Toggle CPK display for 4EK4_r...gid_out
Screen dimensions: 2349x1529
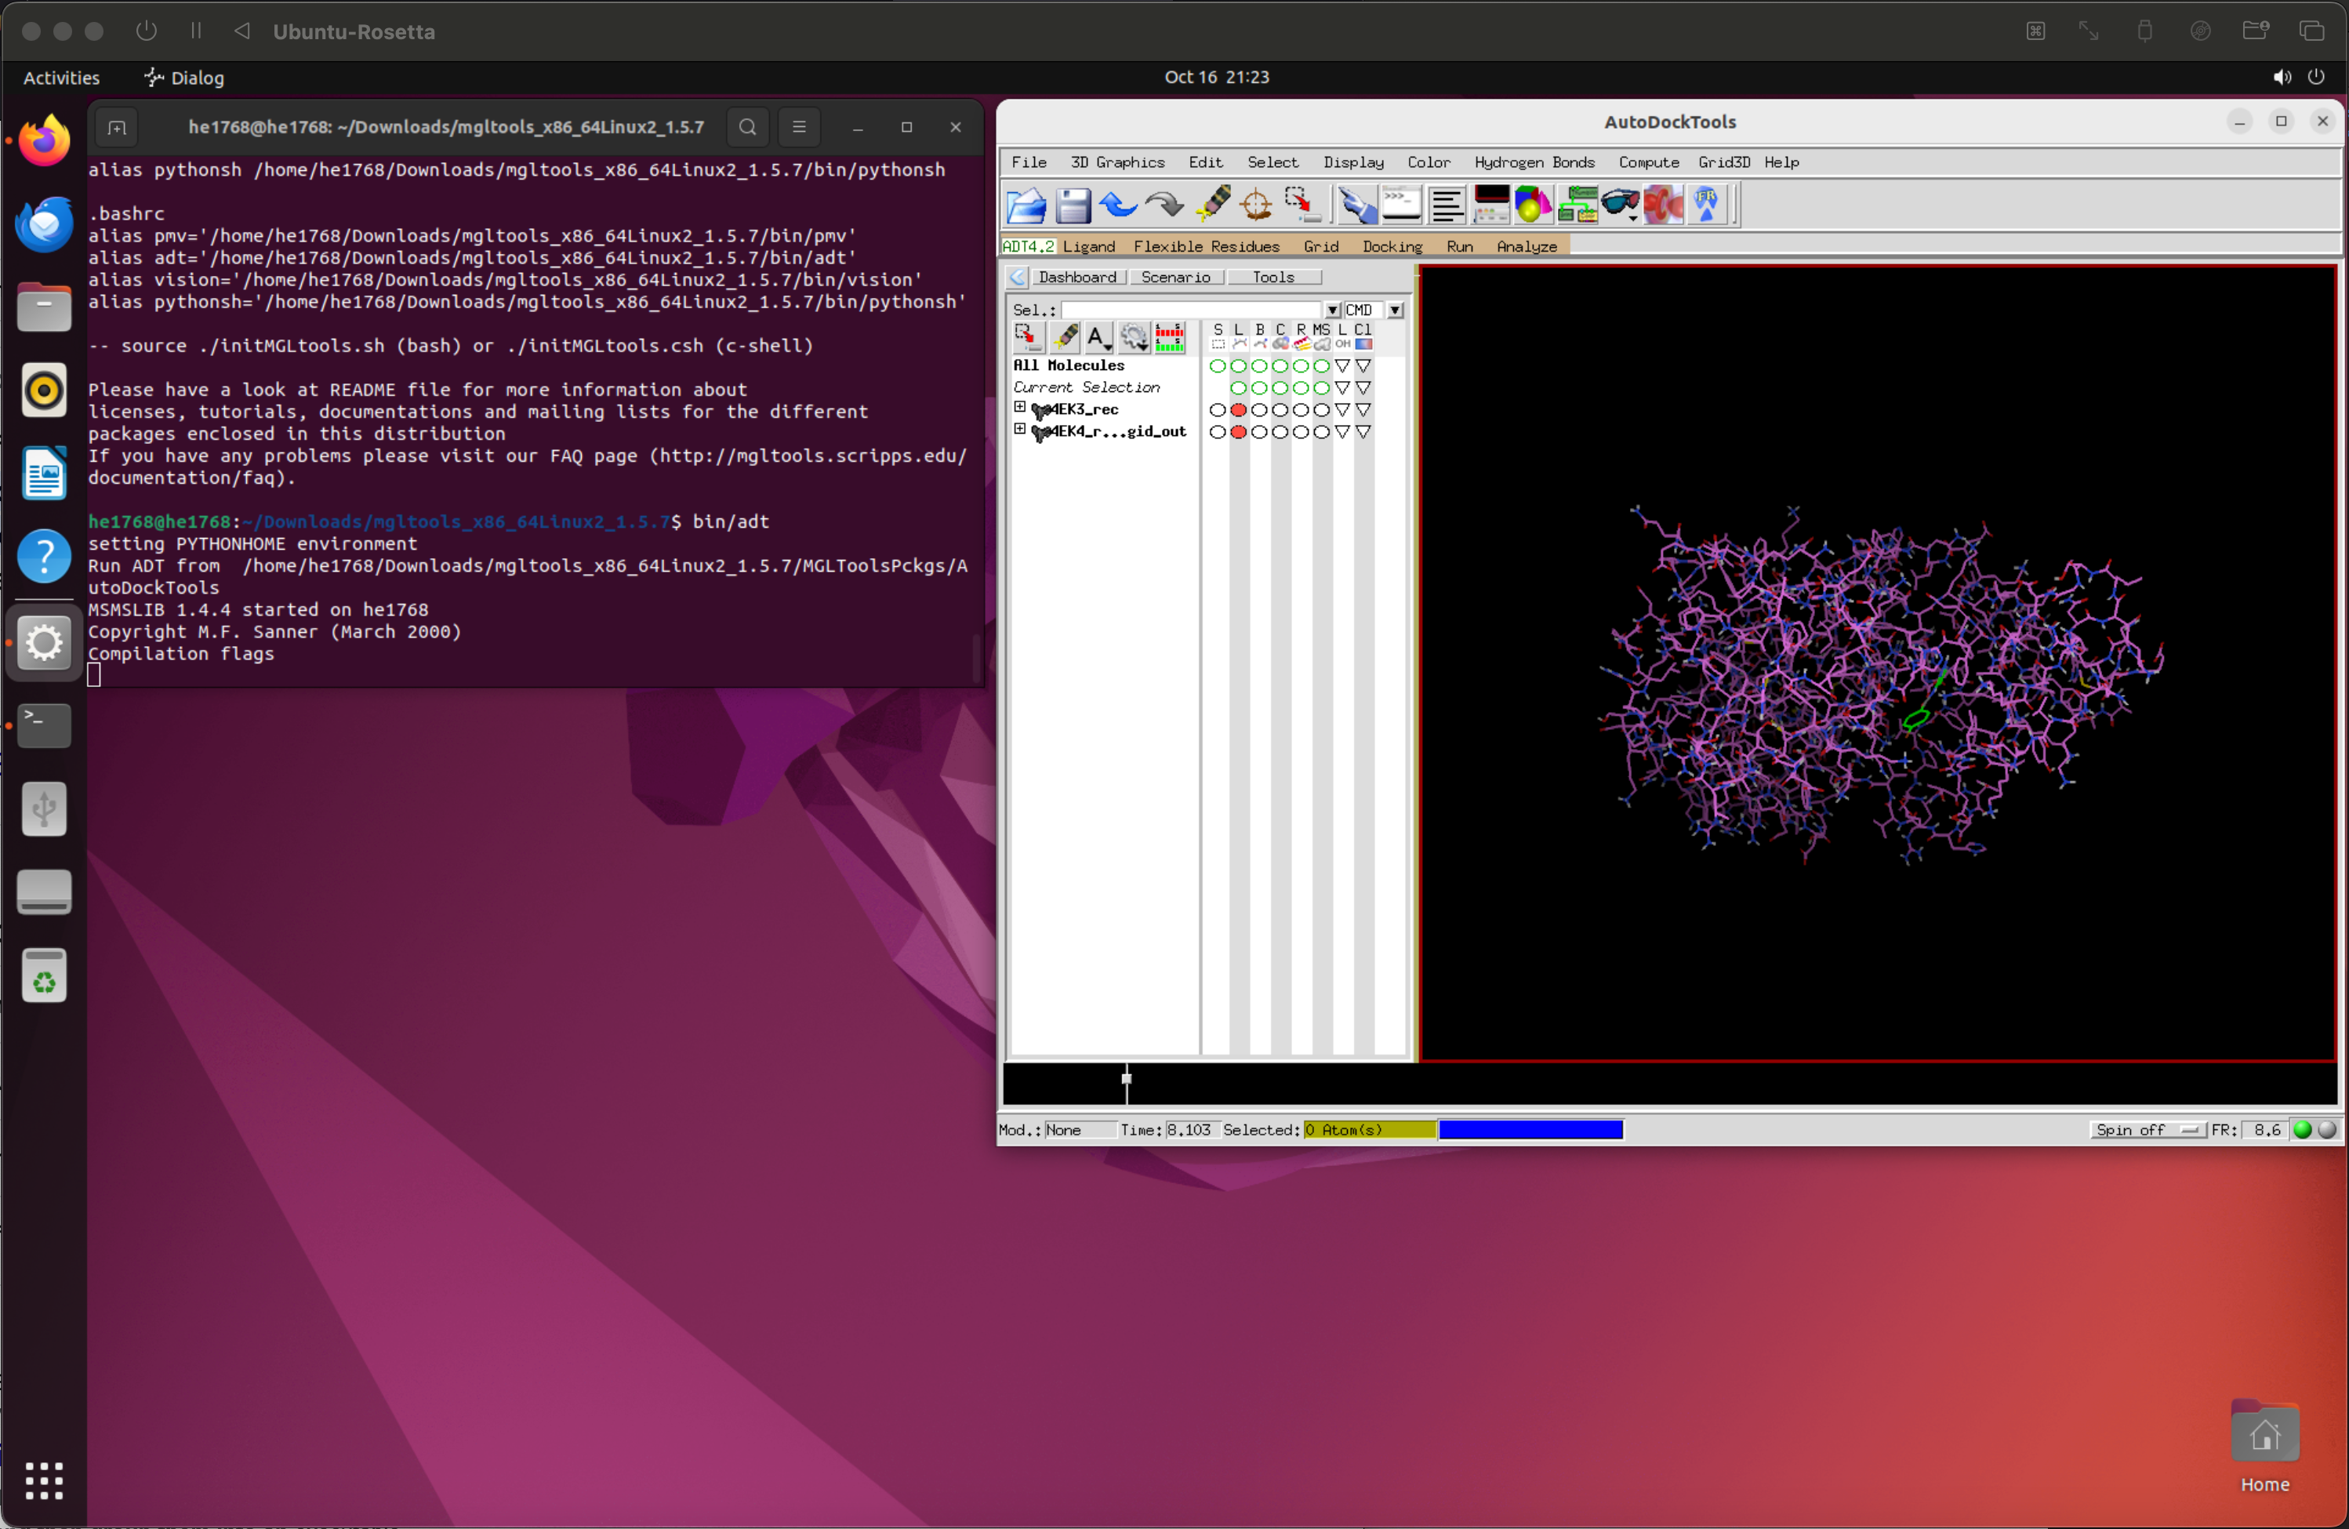pyautogui.click(x=1280, y=431)
